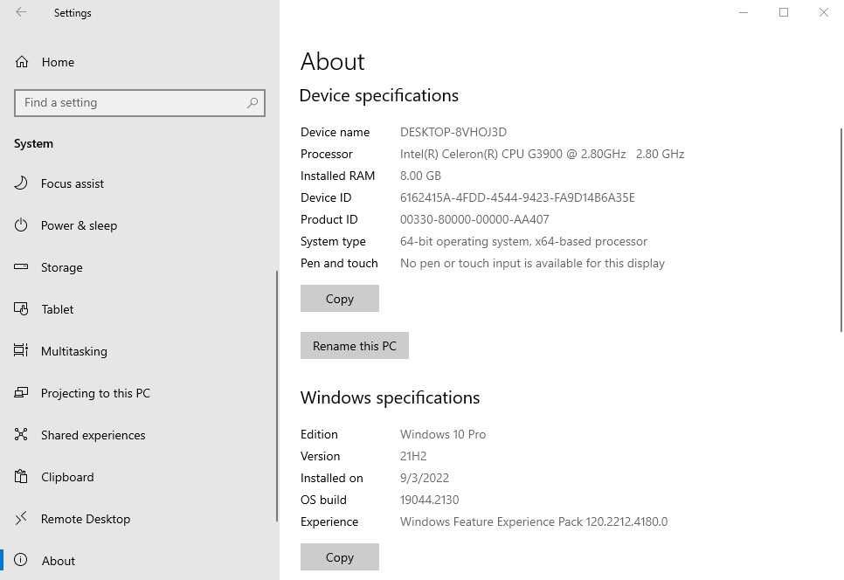This screenshot has width=844, height=580.
Task: Click the Multitasking icon
Action: click(x=21, y=351)
